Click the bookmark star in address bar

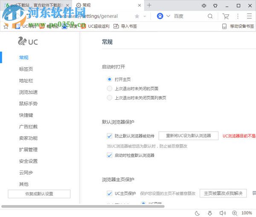[x=137, y=16]
